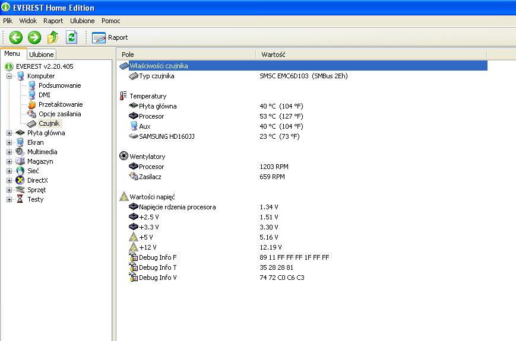The height and width of the screenshot is (341, 516).
Task: Click the Procesor temperature chip icon
Action: [x=133, y=116]
